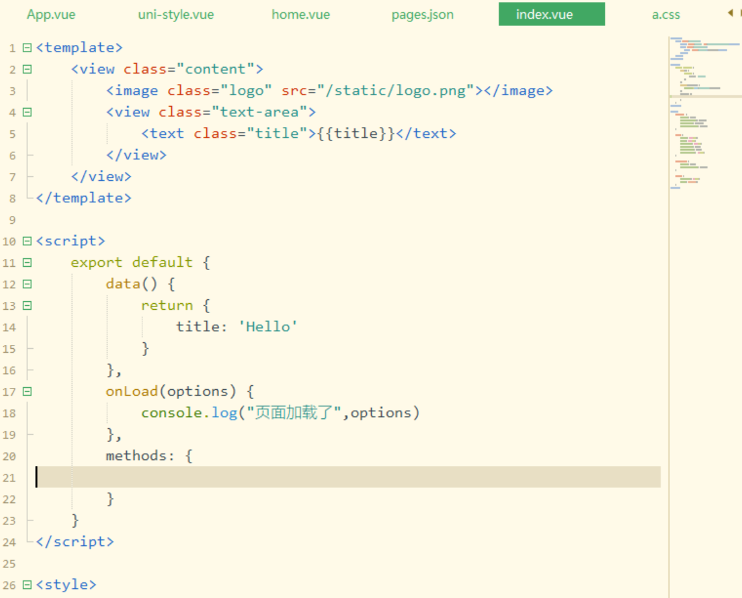Place cursor in highlighted line 21
The image size is (742, 598).
click(349, 477)
